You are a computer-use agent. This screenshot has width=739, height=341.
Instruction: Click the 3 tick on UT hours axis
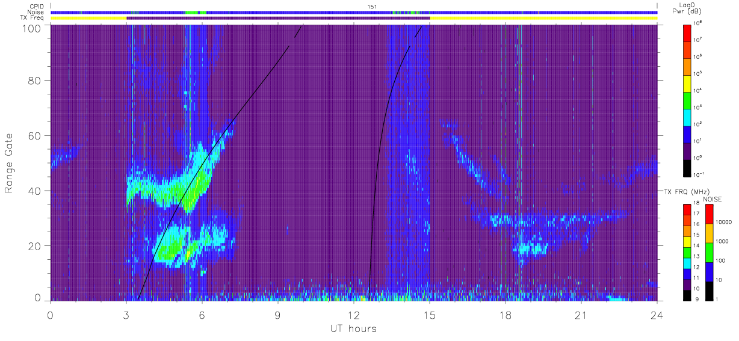click(x=126, y=315)
